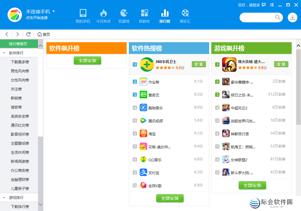Open the 我的手机 phone icon
This screenshot has width=301, height=211.
point(83,13)
